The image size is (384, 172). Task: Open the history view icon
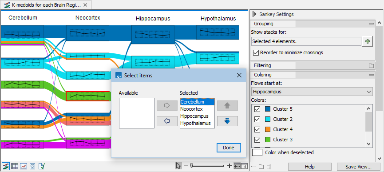tap(32, 166)
